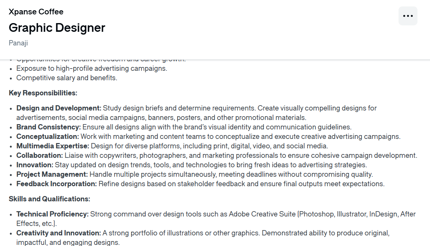Click the Skills and Qualifications heading
This screenshot has width=430, height=246.
(x=49, y=199)
